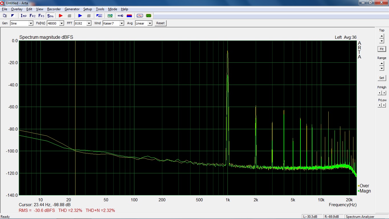This screenshot has width=389, height=219.
Task: Click the red sine wave display icon
Action: pyautogui.click(x=140, y=16)
